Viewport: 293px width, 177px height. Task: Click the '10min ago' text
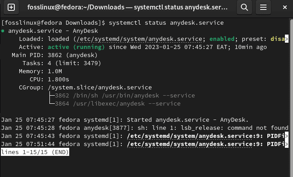click(251, 47)
